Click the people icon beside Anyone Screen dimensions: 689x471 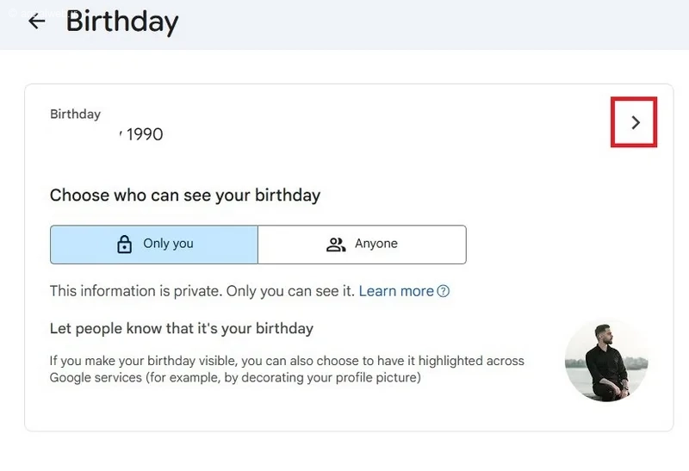pyautogui.click(x=336, y=245)
